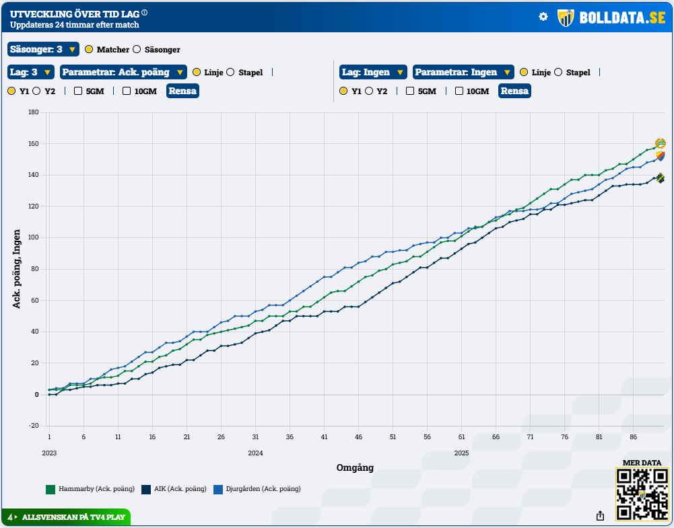Image resolution: width=674 pixels, height=528 pixels.
Task: Click the AIK crest at line end
Action: (660, 178)
